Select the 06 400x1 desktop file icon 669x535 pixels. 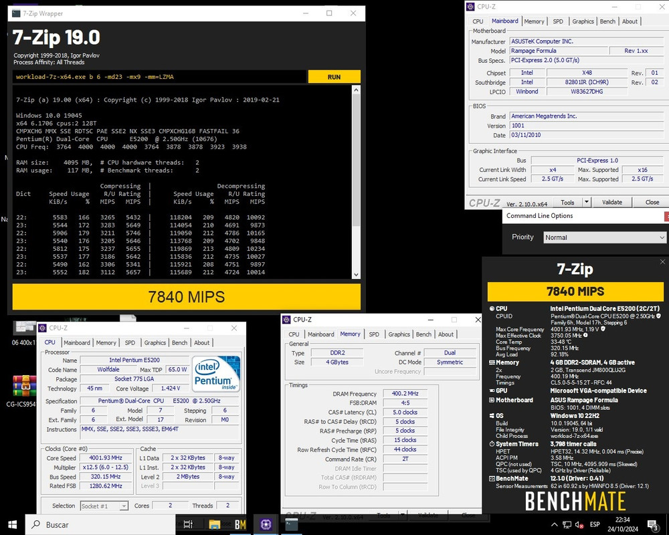[x=24, y=328]
